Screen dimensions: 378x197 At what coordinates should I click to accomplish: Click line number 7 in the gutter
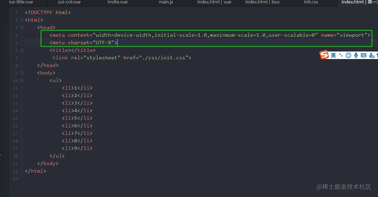[16, 58]
